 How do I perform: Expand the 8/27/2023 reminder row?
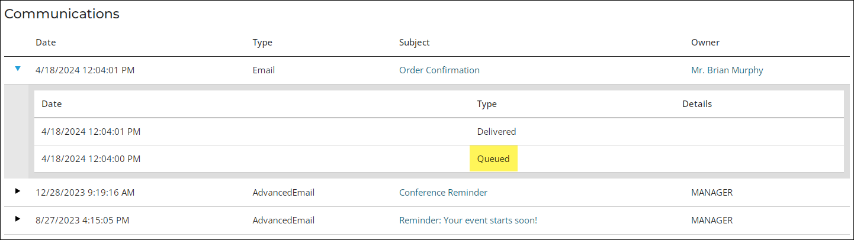pos(18,219)
